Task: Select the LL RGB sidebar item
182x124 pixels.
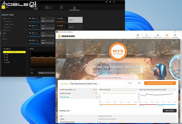Action: pyautogui.click(x=9, y=24)
